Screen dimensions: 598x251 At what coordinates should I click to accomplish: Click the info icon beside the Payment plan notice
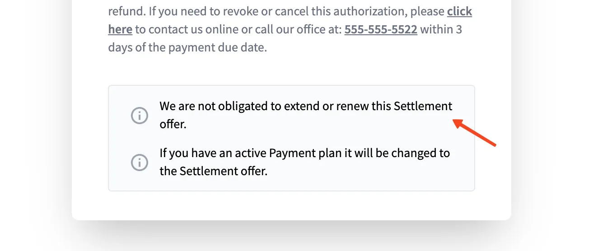click(140, 162)
